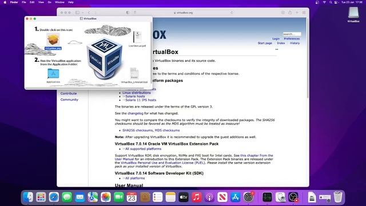Open VirtualBox Personal Use and Evaluation License link
366x206 pixels.
pyautogui.click(x=162, y=163)
